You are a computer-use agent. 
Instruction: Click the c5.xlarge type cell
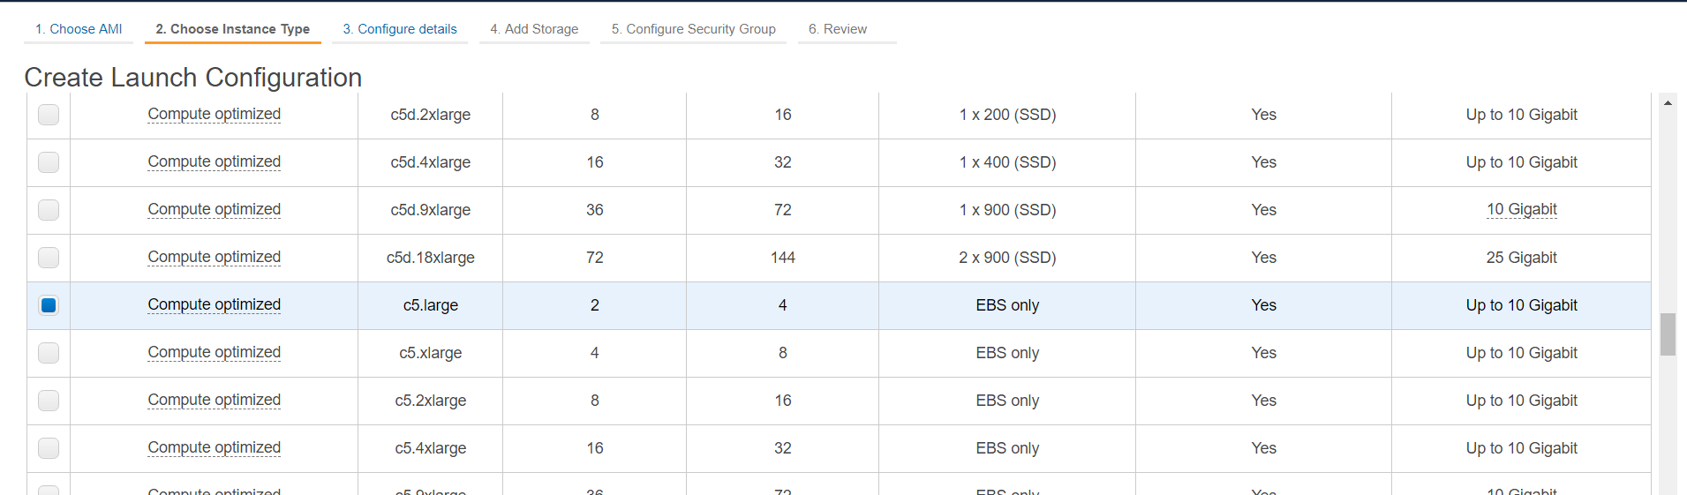tap(431, 353)
